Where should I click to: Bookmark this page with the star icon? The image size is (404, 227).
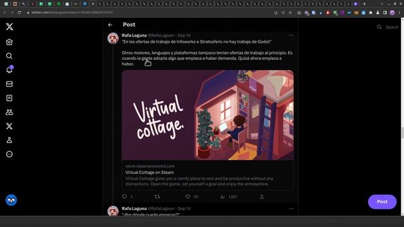290,13
